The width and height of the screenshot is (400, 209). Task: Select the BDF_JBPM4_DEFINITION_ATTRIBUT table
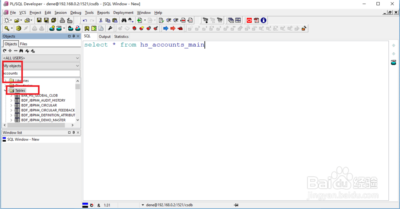pyautogui.click(x=48, y=115)
